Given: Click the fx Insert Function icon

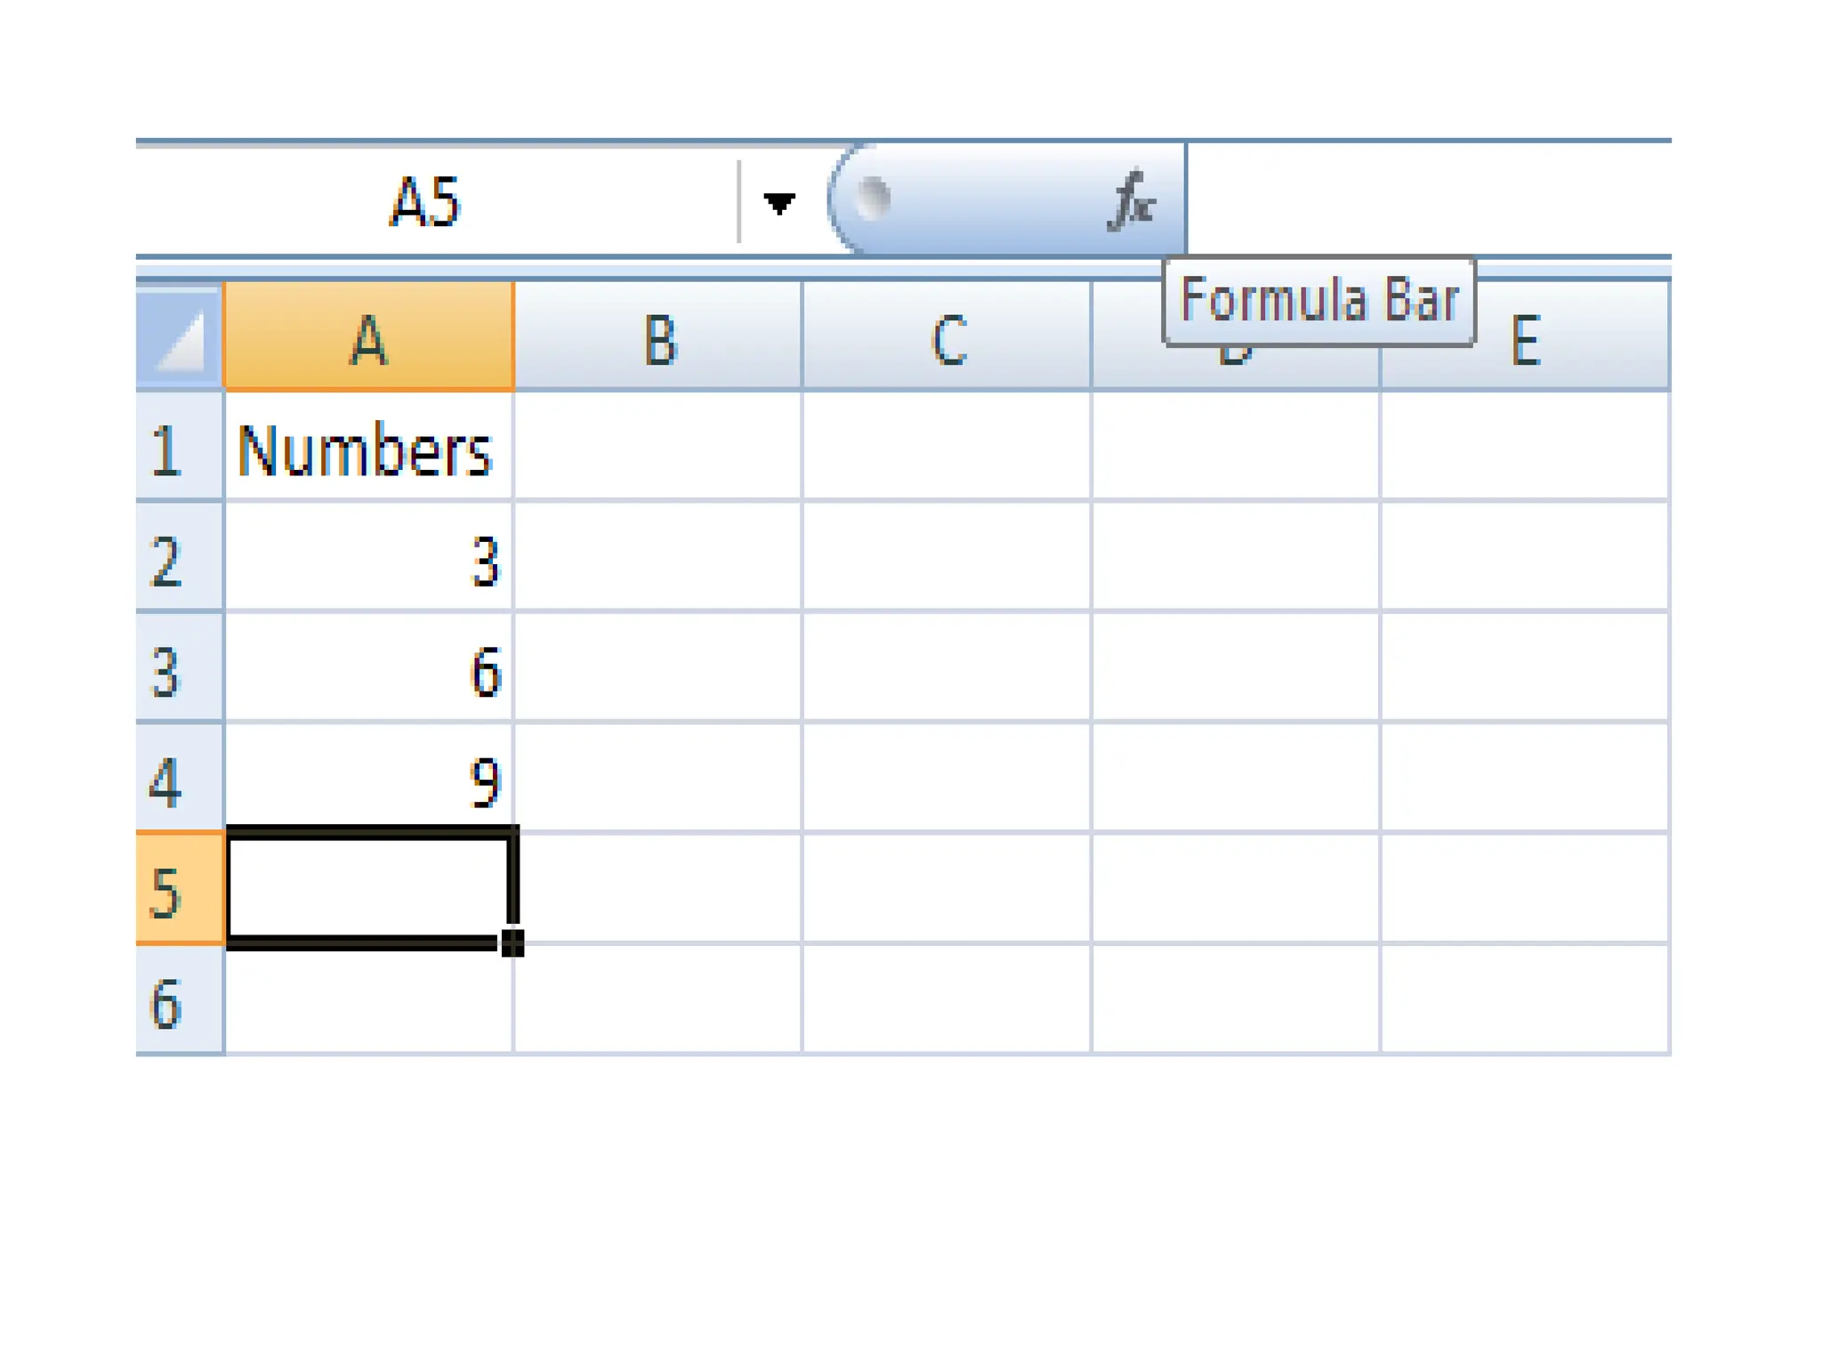Looking at the screenshot, I should coord(1132,201).
